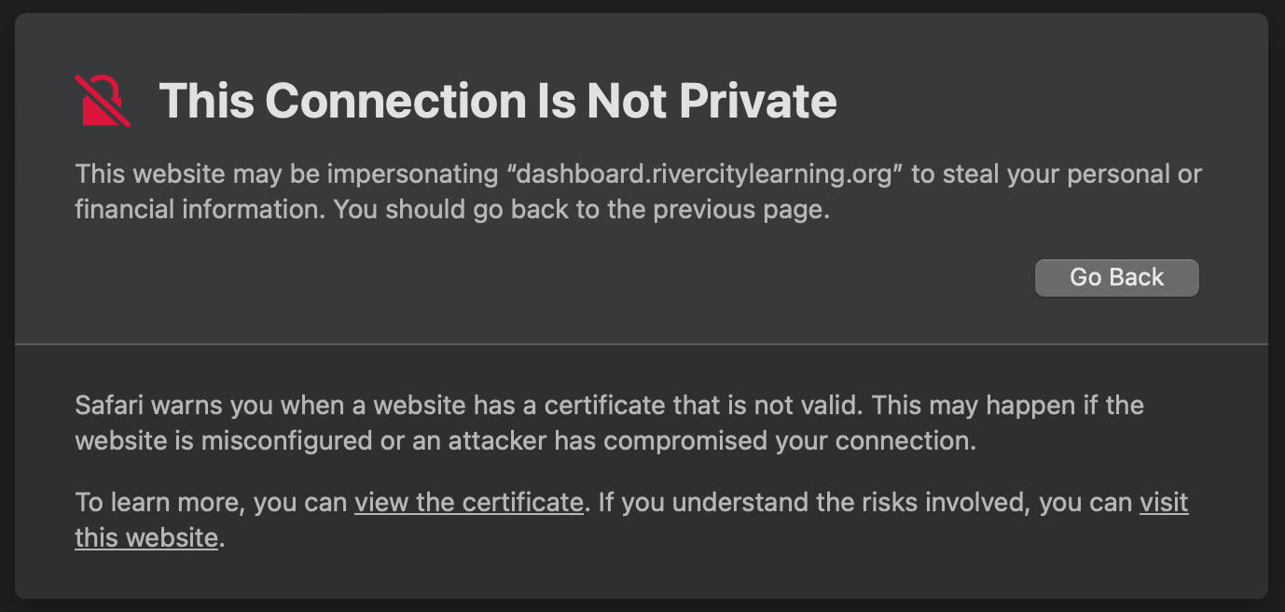The height and width of the screenshot is (612, 1285).
Task: Click the divider between warning sections
Action: [642, 343]
